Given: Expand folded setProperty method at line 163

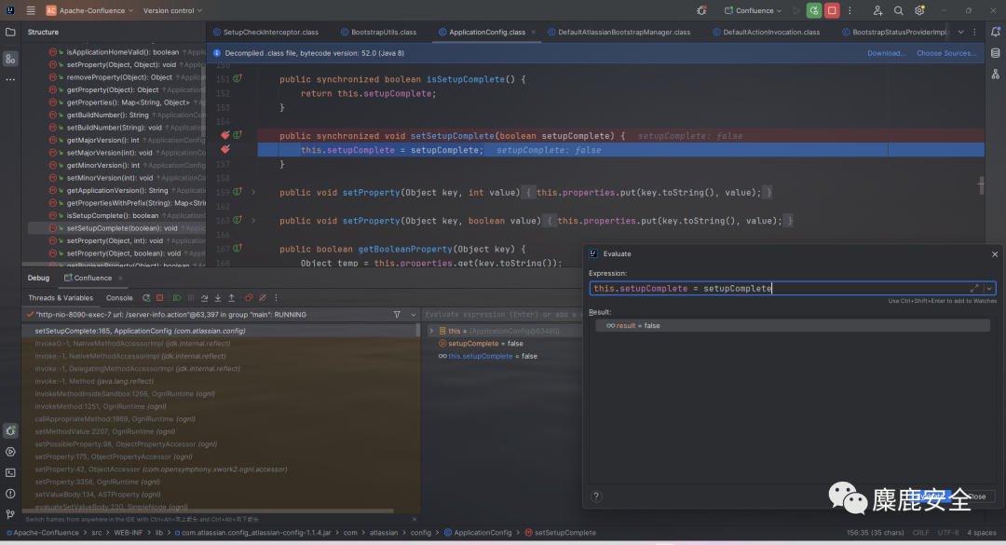Looking at the screenshot, I should (x=253, y=220).
